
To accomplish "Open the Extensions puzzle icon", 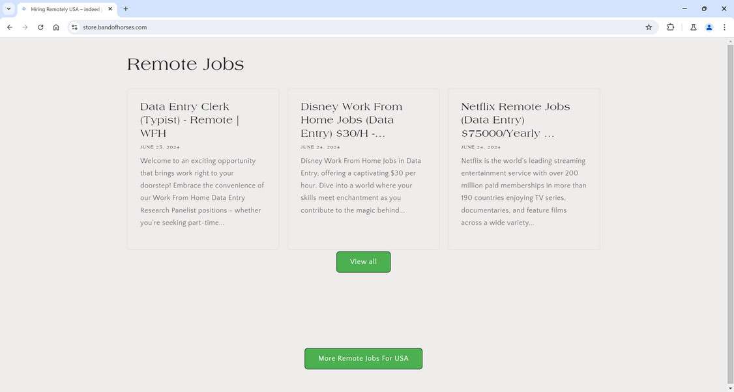I will [670, 27].
